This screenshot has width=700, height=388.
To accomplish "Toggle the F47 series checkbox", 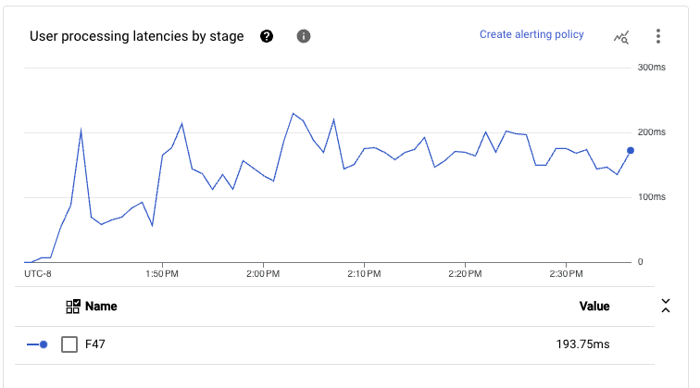I will pyautogui.click(x=69, y=344).
